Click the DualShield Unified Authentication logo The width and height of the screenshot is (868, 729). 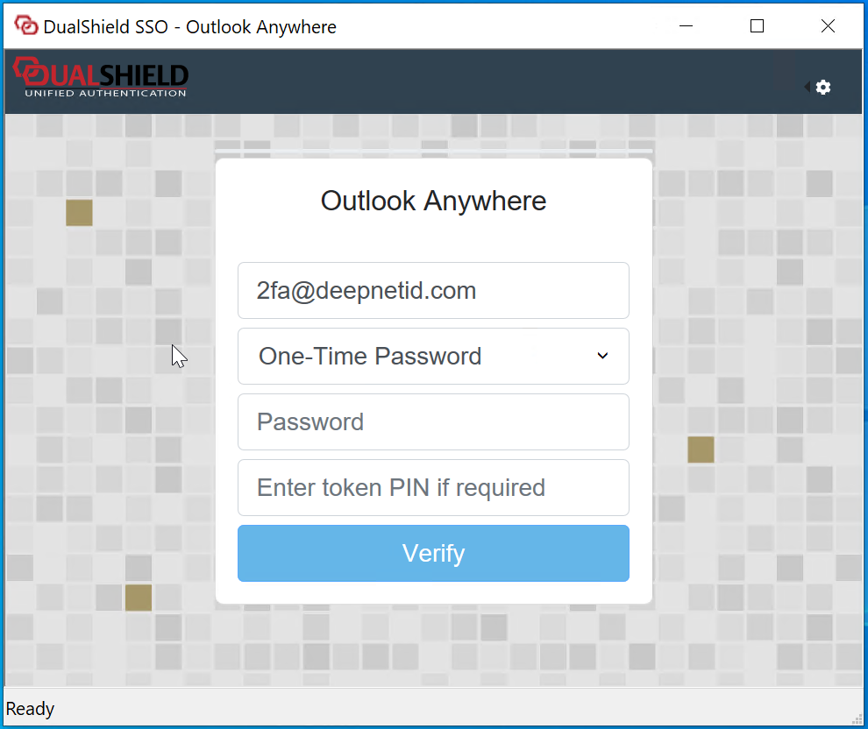click(101, 79)
